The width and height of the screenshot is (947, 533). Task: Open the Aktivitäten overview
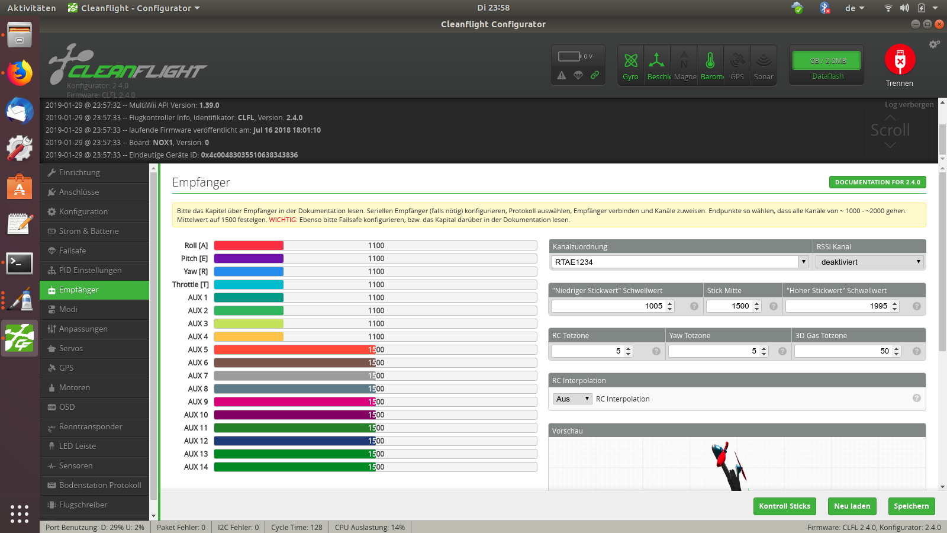click(x=31, y=8)
